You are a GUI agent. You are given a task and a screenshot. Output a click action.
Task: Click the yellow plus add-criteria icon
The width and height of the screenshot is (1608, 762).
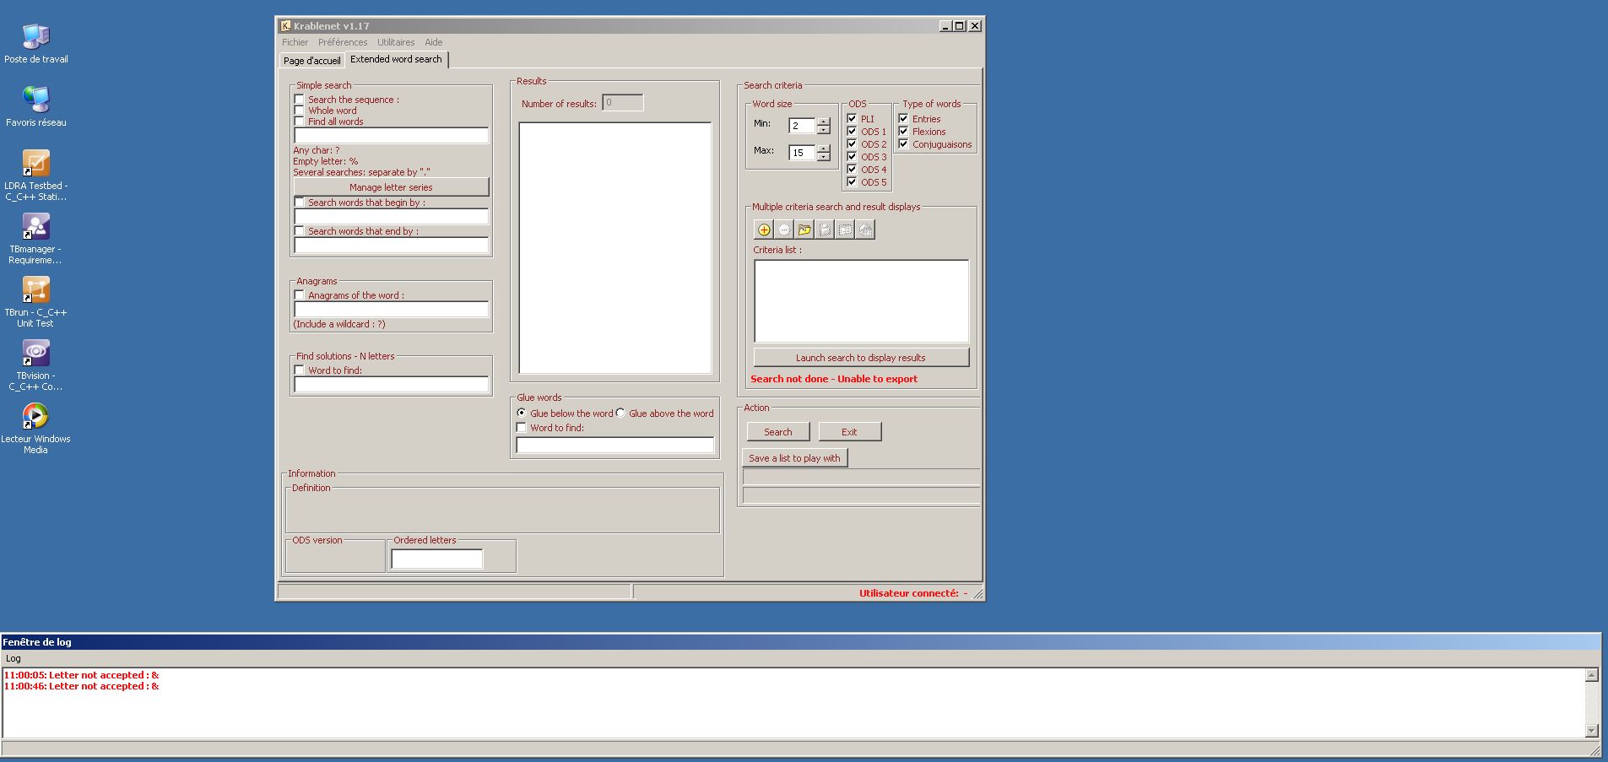[764, 230]
